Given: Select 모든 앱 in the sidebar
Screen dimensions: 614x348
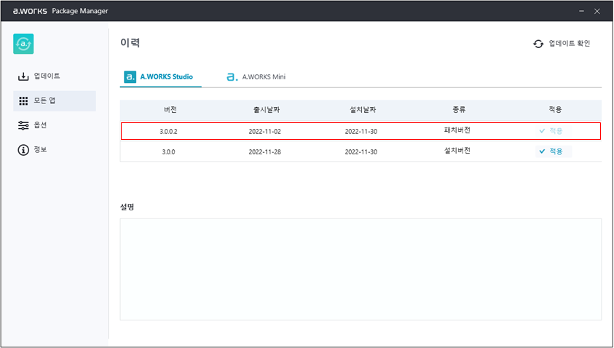Looking at the screenshot, I should (55, 101).
